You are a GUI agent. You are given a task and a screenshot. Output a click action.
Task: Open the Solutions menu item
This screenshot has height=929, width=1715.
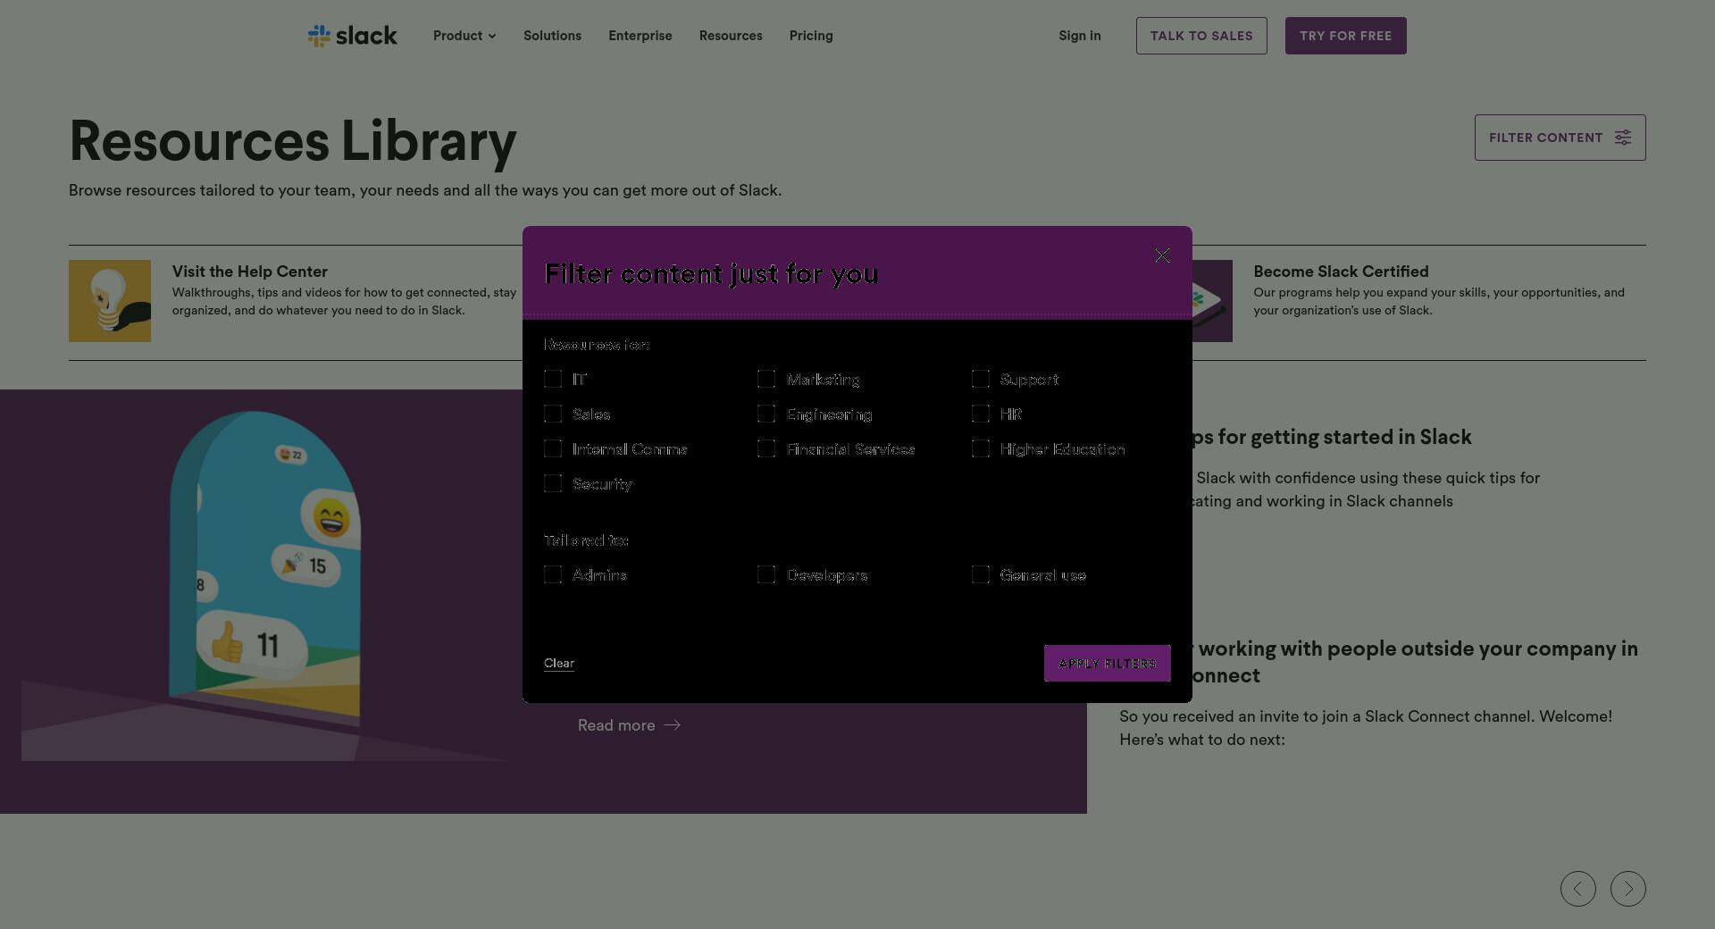552,36
